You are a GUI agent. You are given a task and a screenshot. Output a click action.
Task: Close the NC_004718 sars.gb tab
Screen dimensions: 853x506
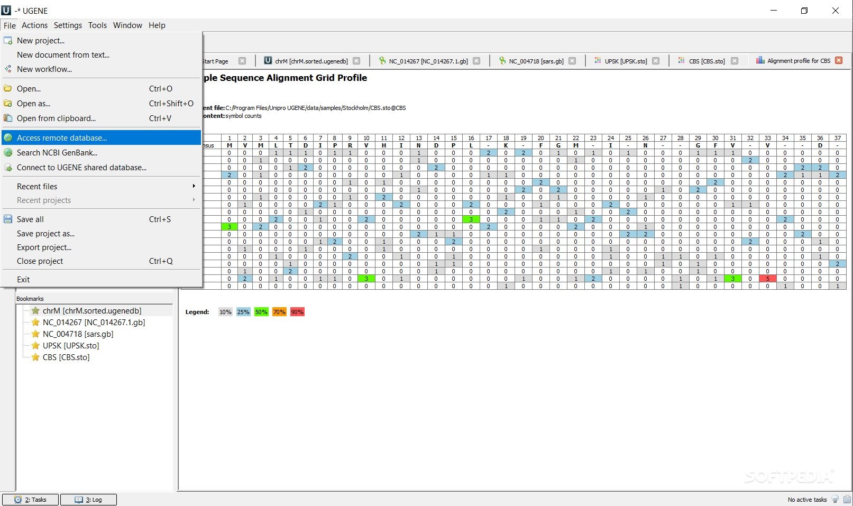pyautogui.click(x=572, y=61)
